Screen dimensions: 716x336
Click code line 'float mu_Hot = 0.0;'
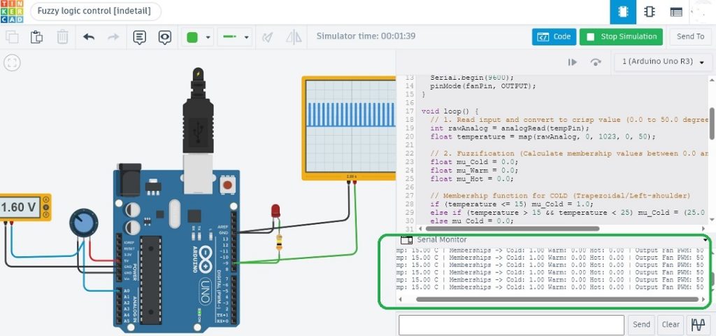472,178
